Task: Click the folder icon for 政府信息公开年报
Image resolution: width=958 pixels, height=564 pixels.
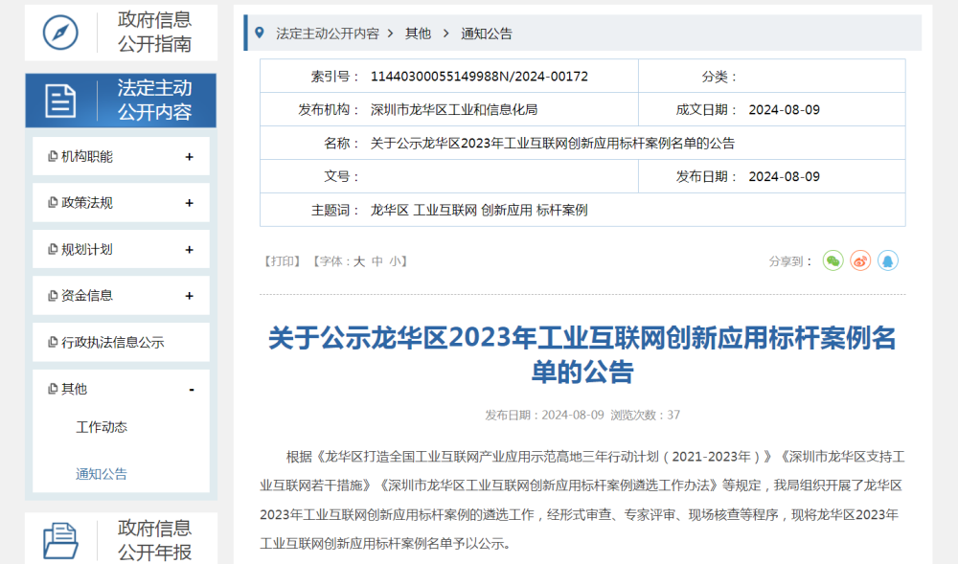Action: (60, 540)
